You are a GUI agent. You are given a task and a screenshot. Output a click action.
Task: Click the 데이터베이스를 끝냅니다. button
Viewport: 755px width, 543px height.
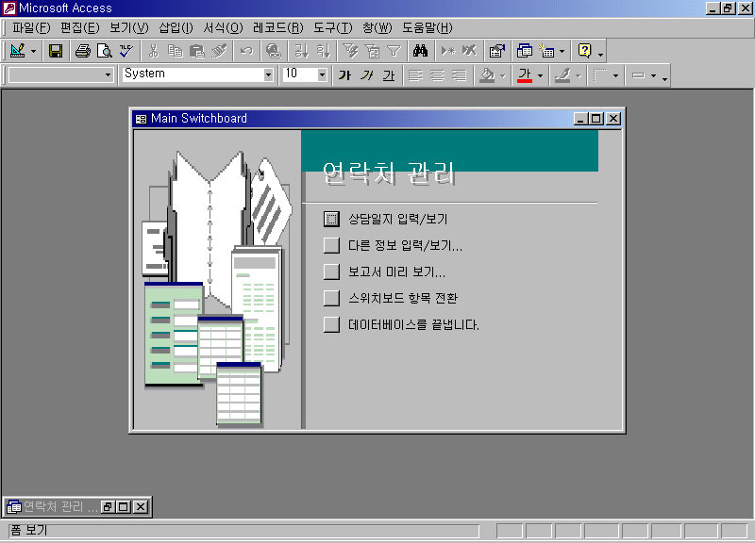click(331, 324)
